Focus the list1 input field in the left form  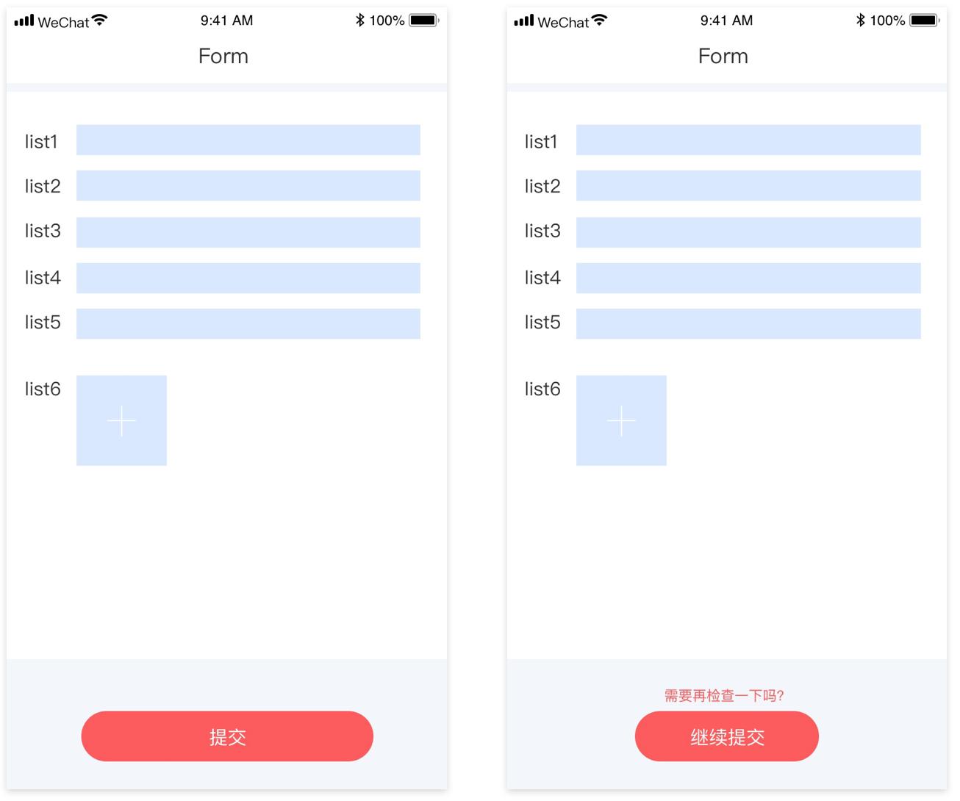pyautogui.click(x=248, y=140)
